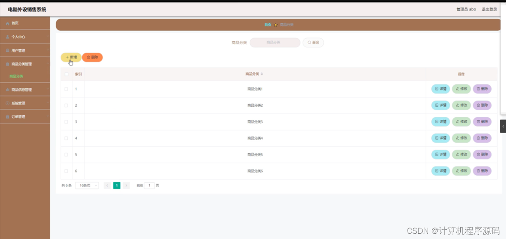This screenshot has height=239, width=506.
Task: Click the 前往 page number input box
Action: (149, 185)
